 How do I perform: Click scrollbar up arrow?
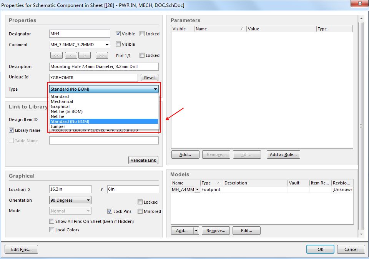361,18
